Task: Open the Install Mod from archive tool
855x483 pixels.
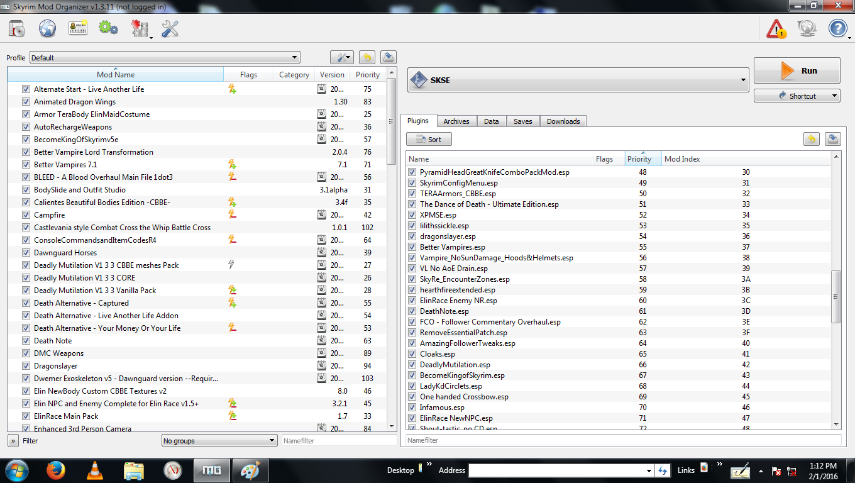Action: tap(17, 28)
